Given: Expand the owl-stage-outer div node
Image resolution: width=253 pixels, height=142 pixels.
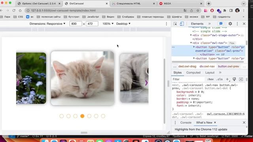Looking at the screenshot, I should pos(191,35).
